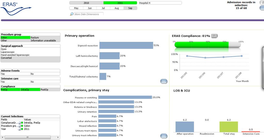264x140 pixels.
Task: Click the 201106 data point on compliance line
Action: (x=205, y=58)
